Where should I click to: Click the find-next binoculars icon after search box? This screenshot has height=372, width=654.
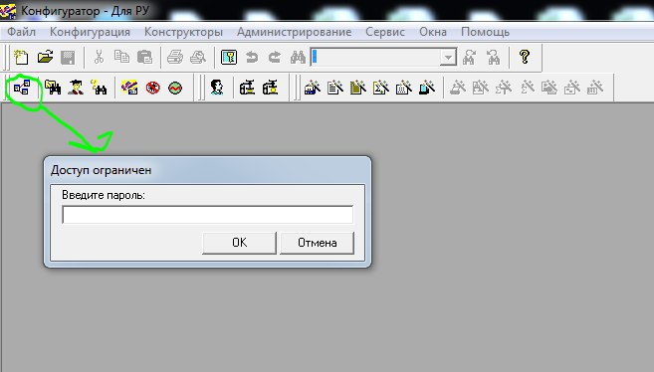click(x=469, y=57)
